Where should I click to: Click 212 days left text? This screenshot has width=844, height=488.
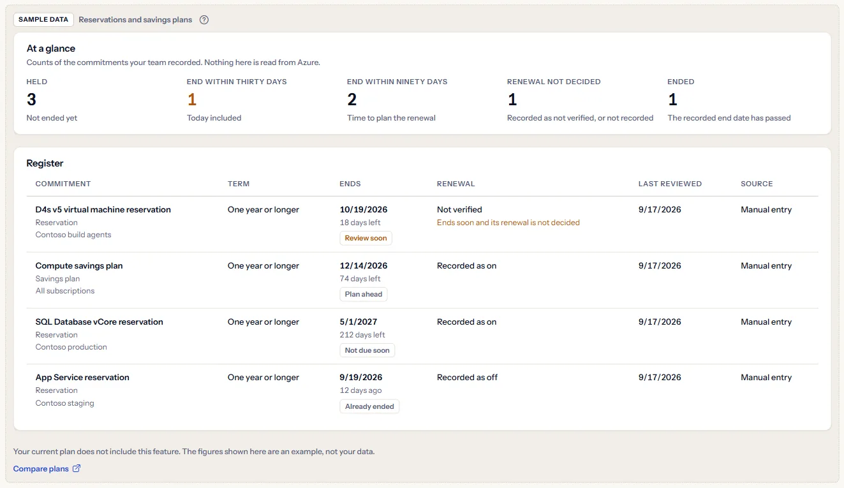tap(363, 335)
